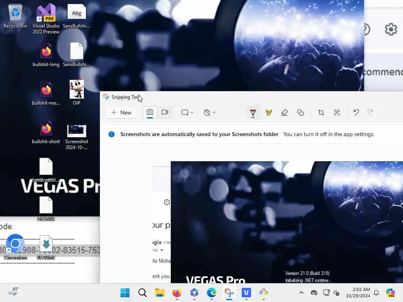Open the delay timer dropdown
The height and width of the screenshot is (302, 403).
pos(209,112)
